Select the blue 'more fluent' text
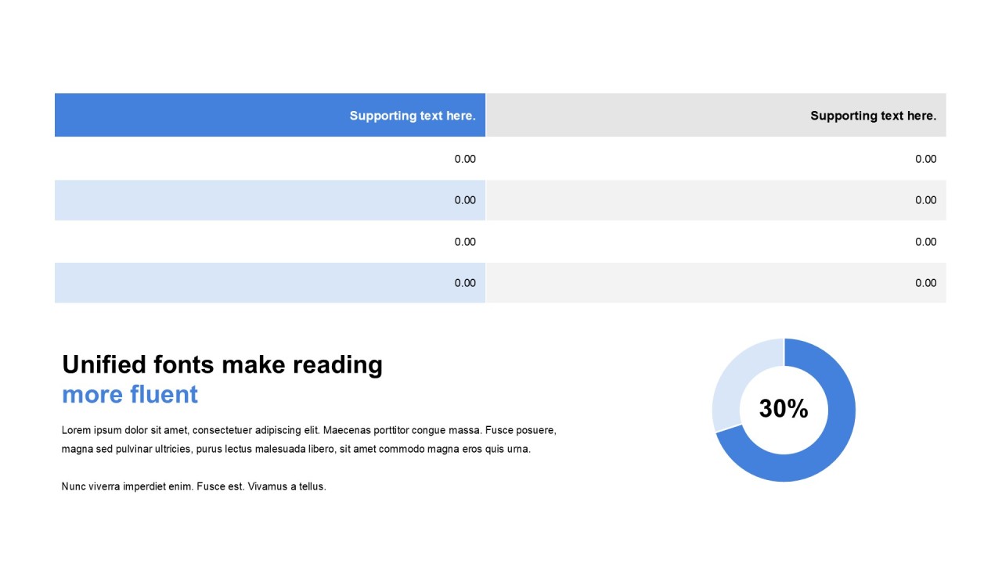Viewport: 1002px width, 563px height. pyautogui.click(x=130, y=394)
